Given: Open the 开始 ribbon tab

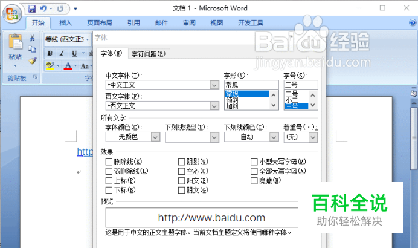Looking at the screenshot, I should 38,23.
